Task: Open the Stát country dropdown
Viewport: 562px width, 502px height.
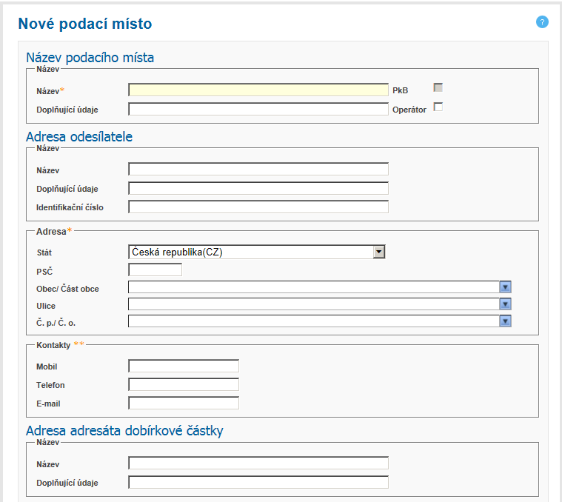Action: coord(378,252)
